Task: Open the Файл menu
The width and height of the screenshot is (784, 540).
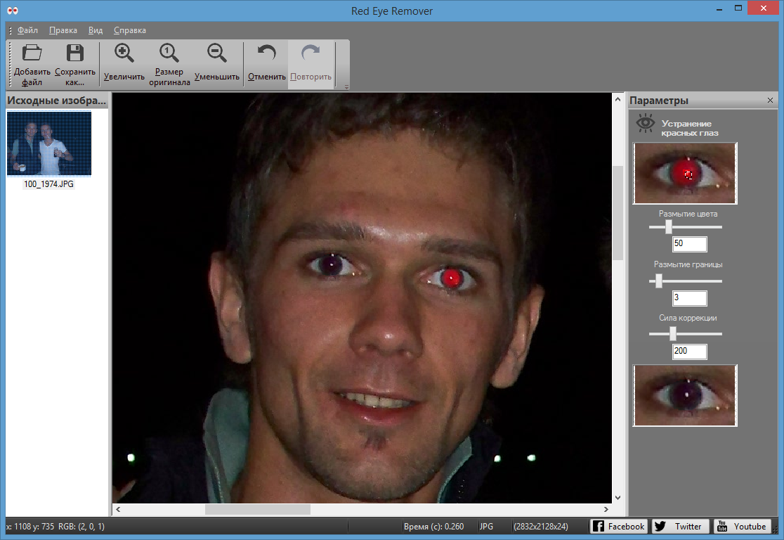Action: 28,30
